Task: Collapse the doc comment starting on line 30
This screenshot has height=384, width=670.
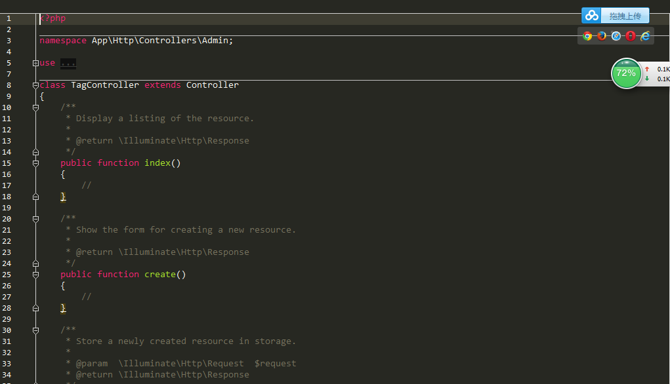Action: (36, 330)
